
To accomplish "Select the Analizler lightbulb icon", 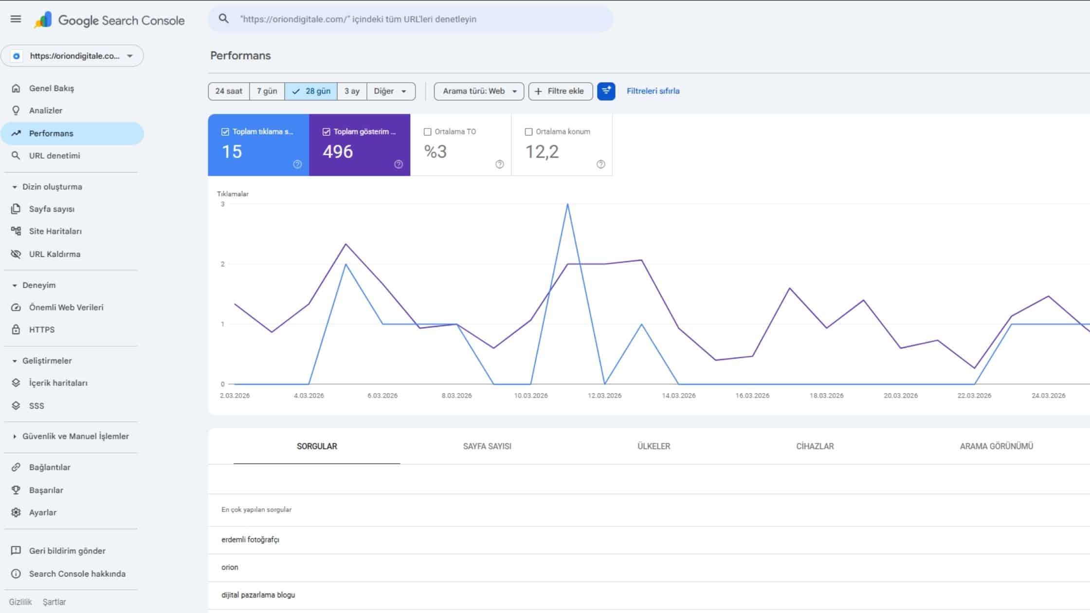I will click(17, 110).
